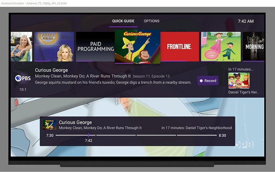275x172 pixels.
Task: Pick the Morning show tile
Action: coord(253,46)
